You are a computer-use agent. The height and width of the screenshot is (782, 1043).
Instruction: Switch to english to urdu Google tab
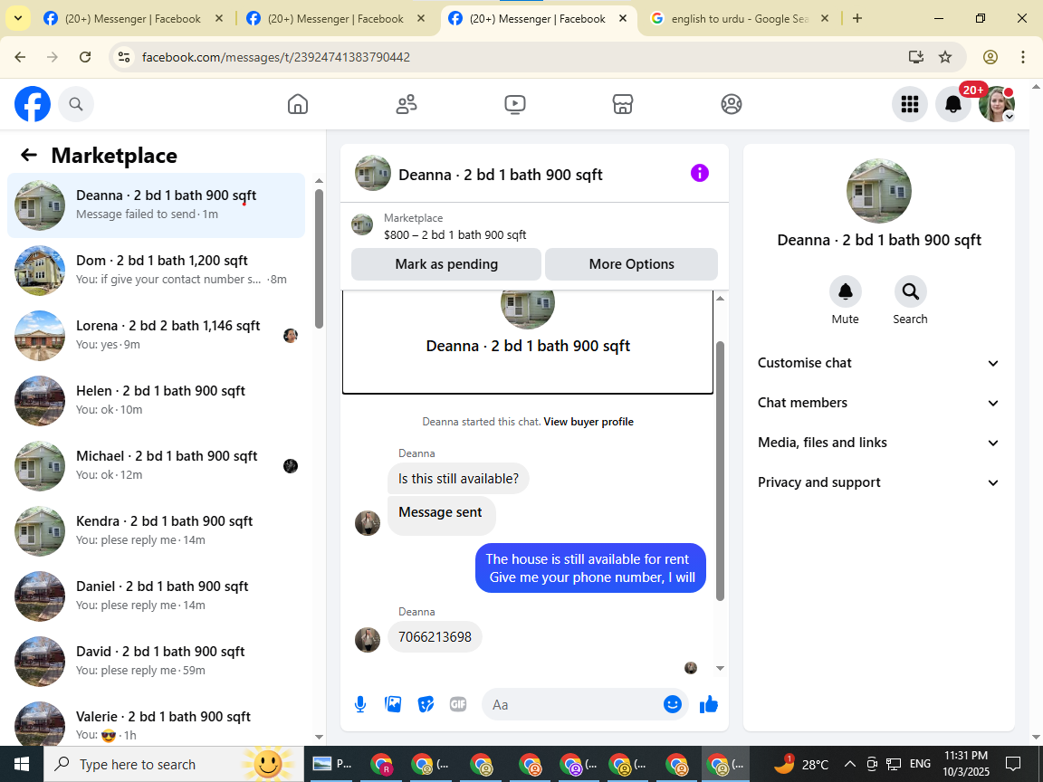[x=739, y=19]
